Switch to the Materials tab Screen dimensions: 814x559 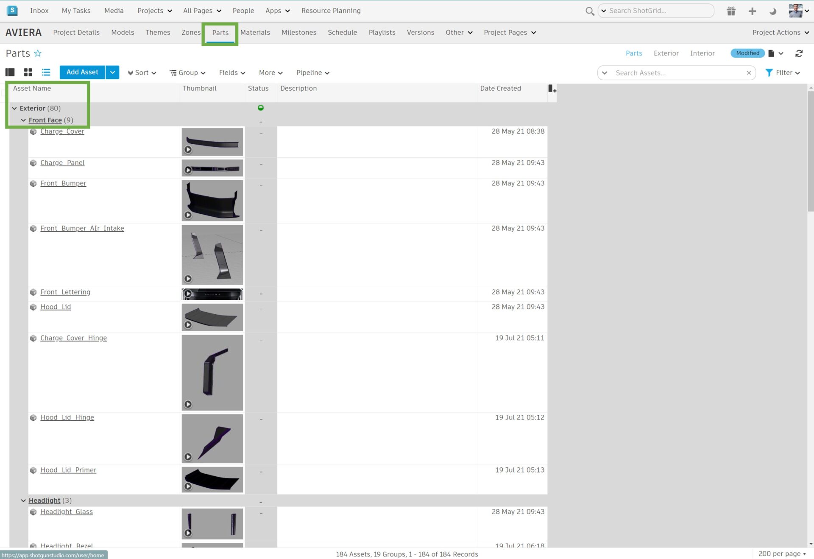255,32
